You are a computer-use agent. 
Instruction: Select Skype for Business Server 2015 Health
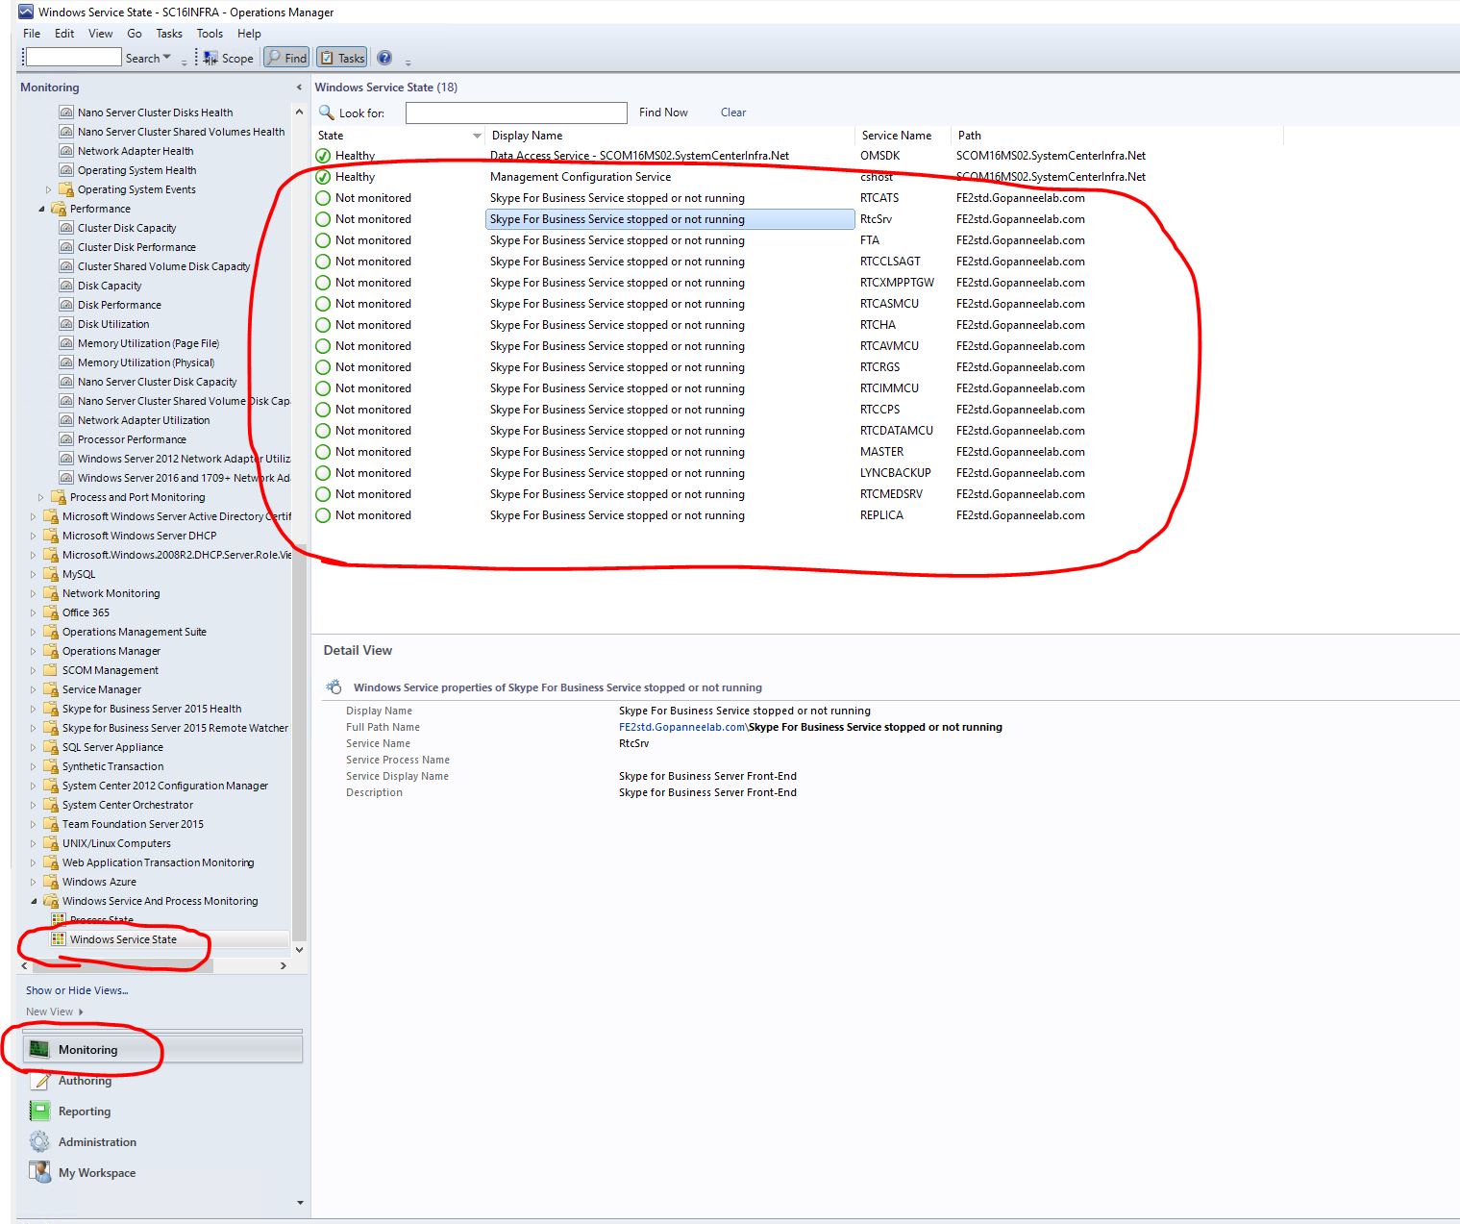[x=152, y=709]
